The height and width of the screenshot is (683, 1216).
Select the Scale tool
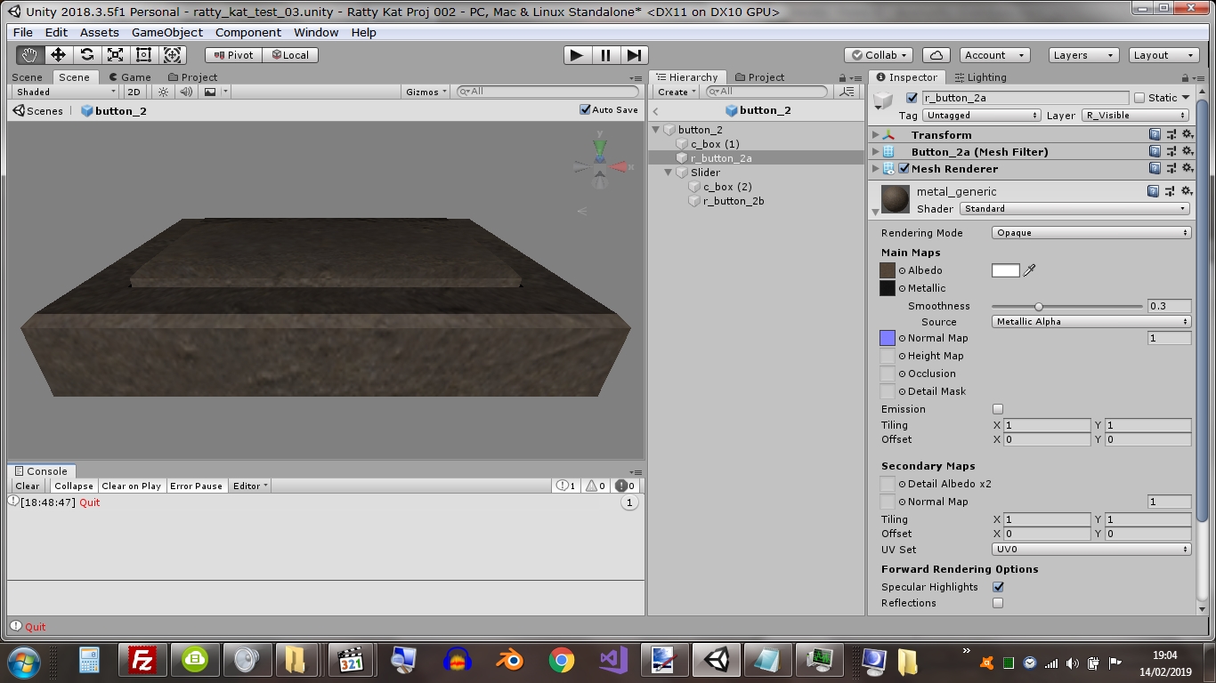[x=115, y=55]
